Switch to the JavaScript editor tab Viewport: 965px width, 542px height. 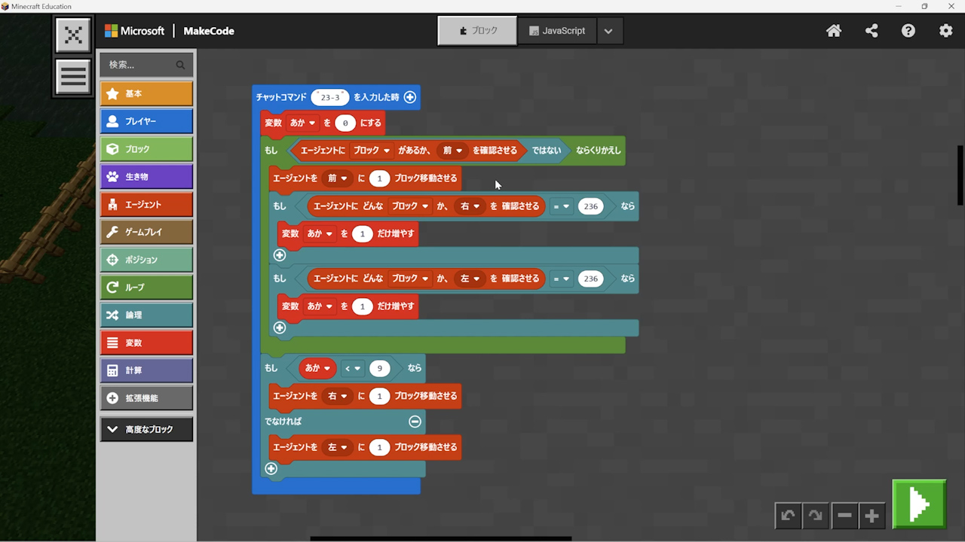(x=557, y=31)
